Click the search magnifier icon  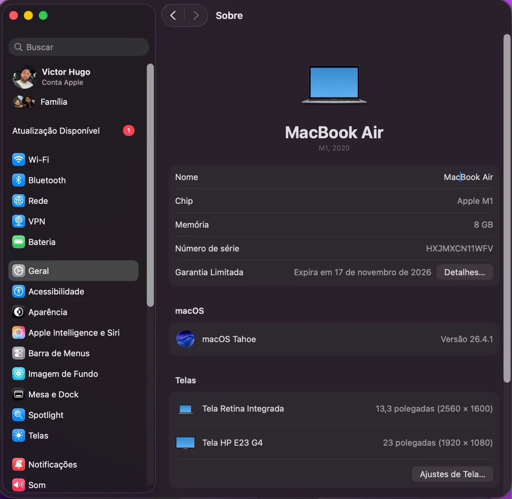[18, 47]
